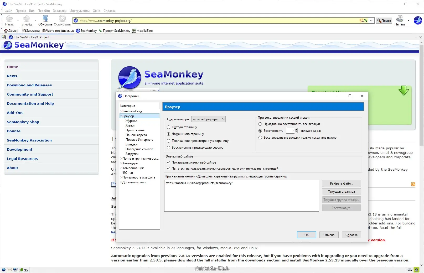Open the Файл menu

click(9, 11)
